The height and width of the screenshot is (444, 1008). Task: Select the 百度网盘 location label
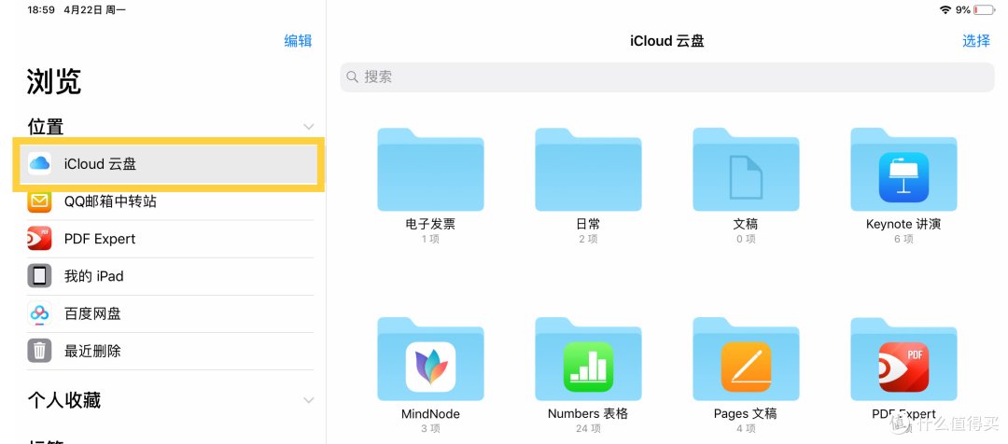pos(92,313)
